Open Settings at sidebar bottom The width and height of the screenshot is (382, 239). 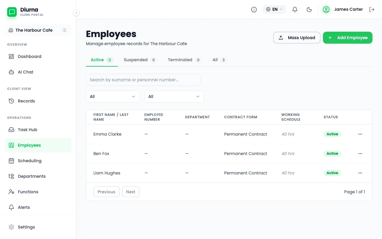tap(38, 227)
